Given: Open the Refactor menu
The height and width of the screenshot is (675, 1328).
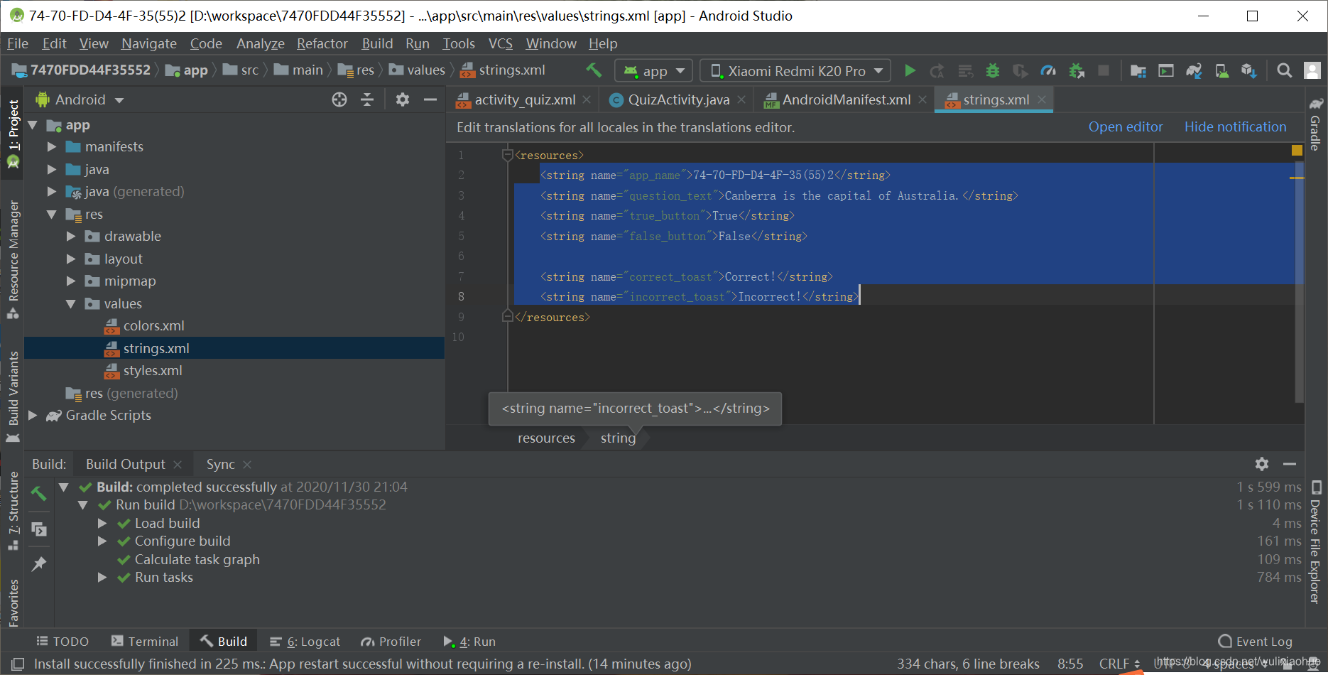Looking at the screenshot, I should 322,43.
